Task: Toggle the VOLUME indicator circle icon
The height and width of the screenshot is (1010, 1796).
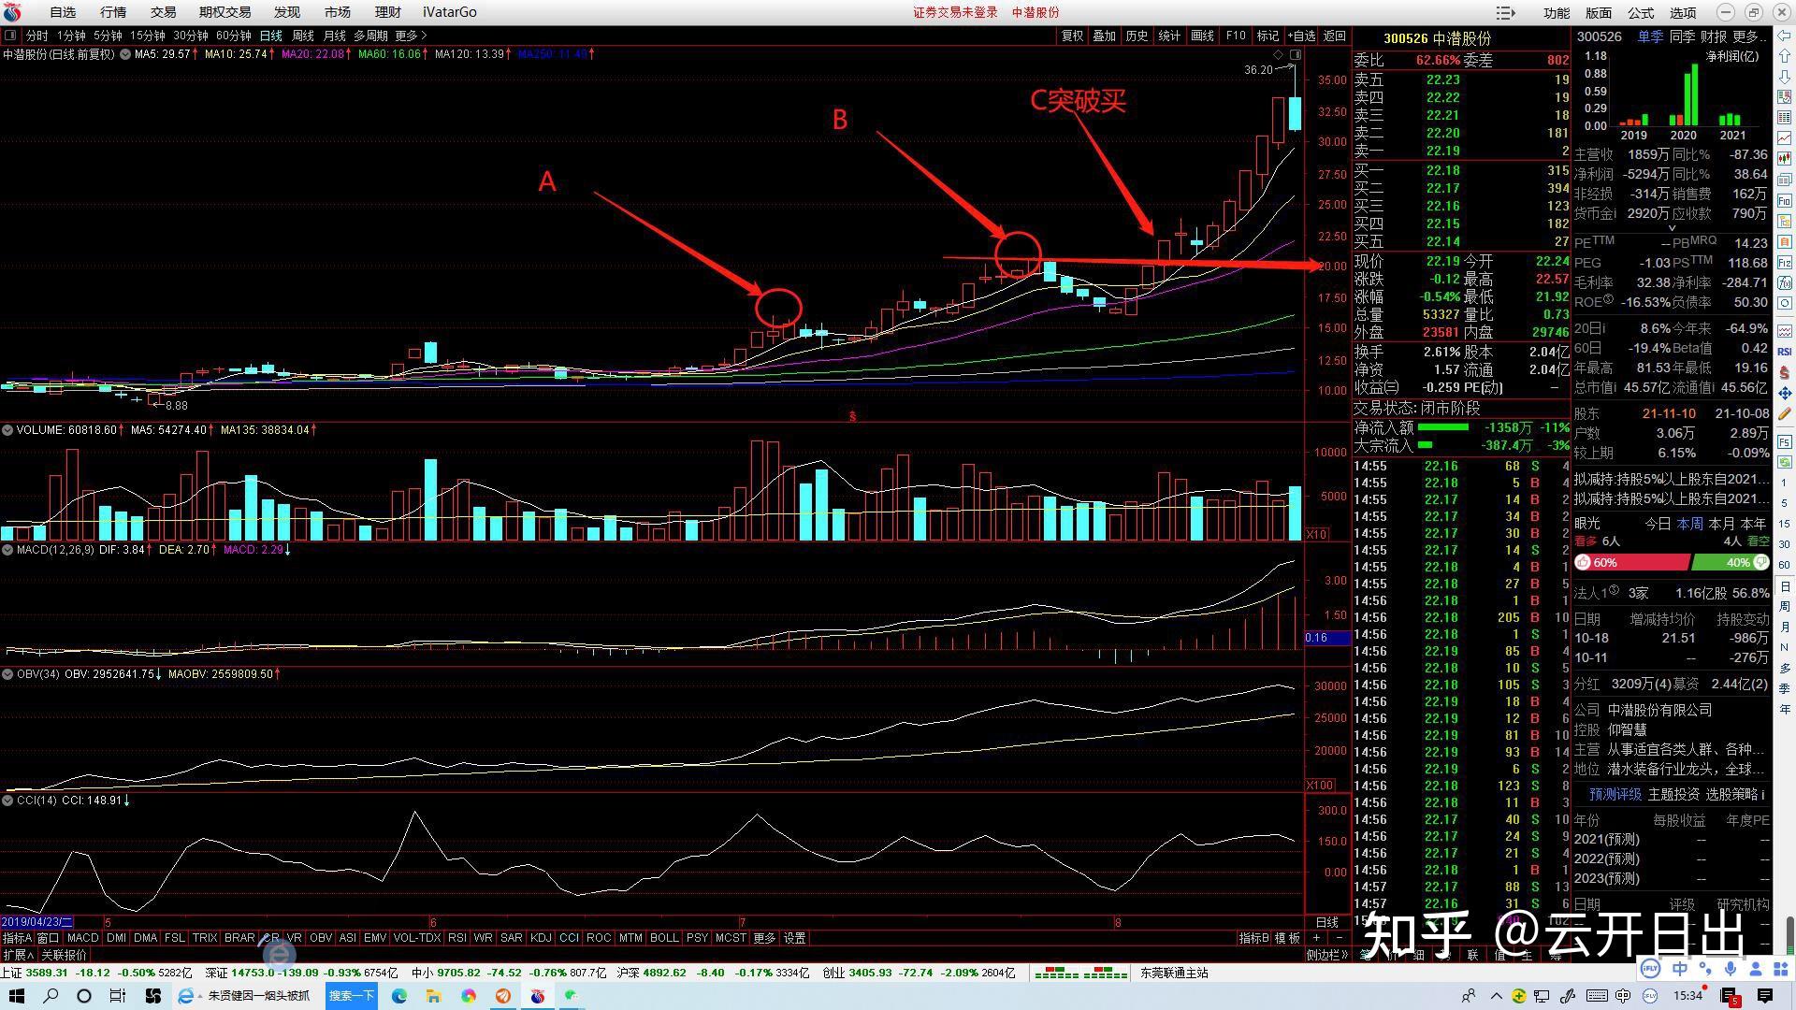Action: 7,430
